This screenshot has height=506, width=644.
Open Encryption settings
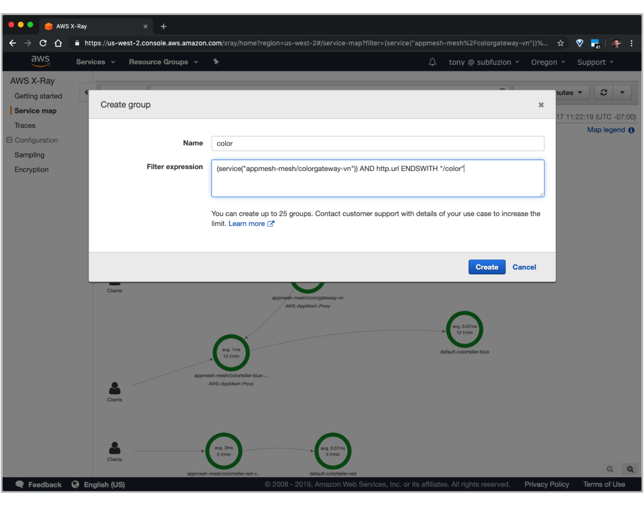coord(31,170)
